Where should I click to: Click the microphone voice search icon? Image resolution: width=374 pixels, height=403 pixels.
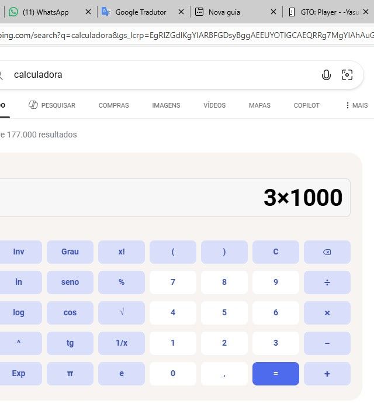click(326, 75)
